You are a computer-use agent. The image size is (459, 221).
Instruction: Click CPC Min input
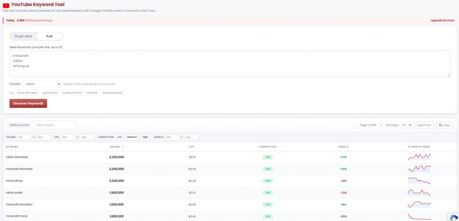click(x=68, y=137)
